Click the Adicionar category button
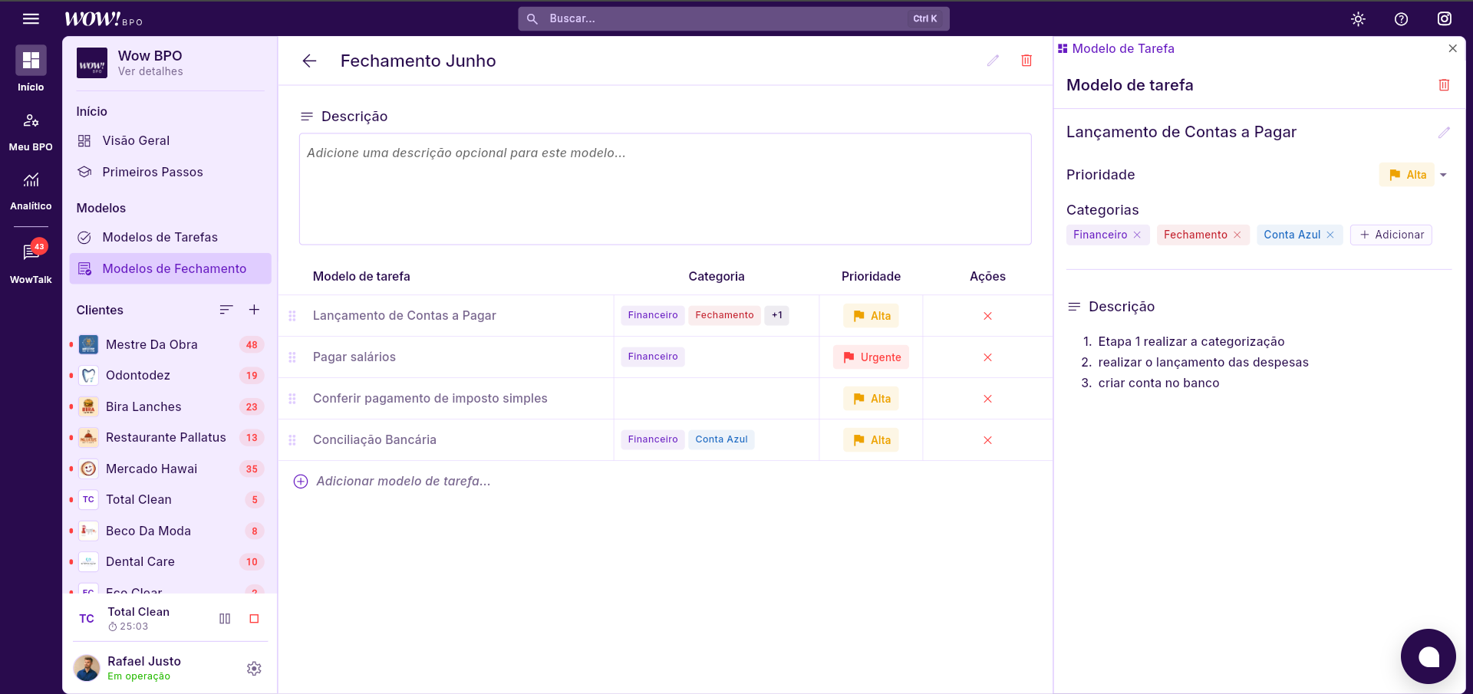1473x694 pixels. 1391,235
